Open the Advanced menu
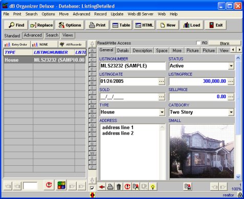 (x=81, y=14)
